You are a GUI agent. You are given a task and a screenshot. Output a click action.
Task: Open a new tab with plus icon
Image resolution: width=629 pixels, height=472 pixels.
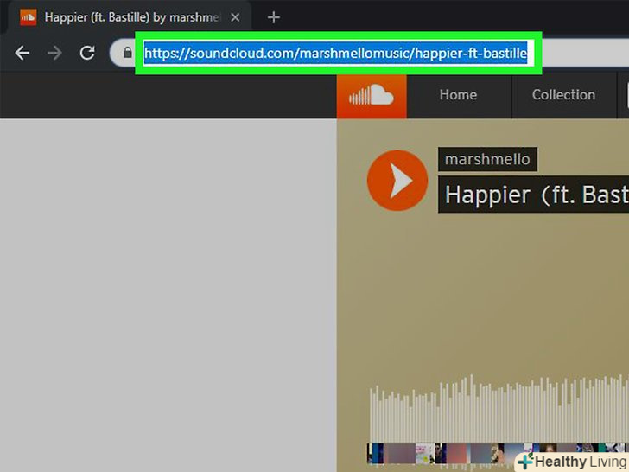[x=274, y=17]
